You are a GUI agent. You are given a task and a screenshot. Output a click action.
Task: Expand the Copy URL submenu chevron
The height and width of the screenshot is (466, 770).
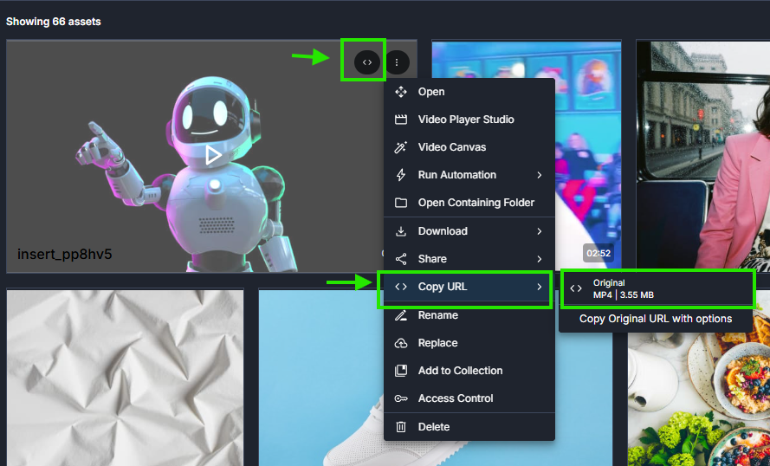[540, 287]
